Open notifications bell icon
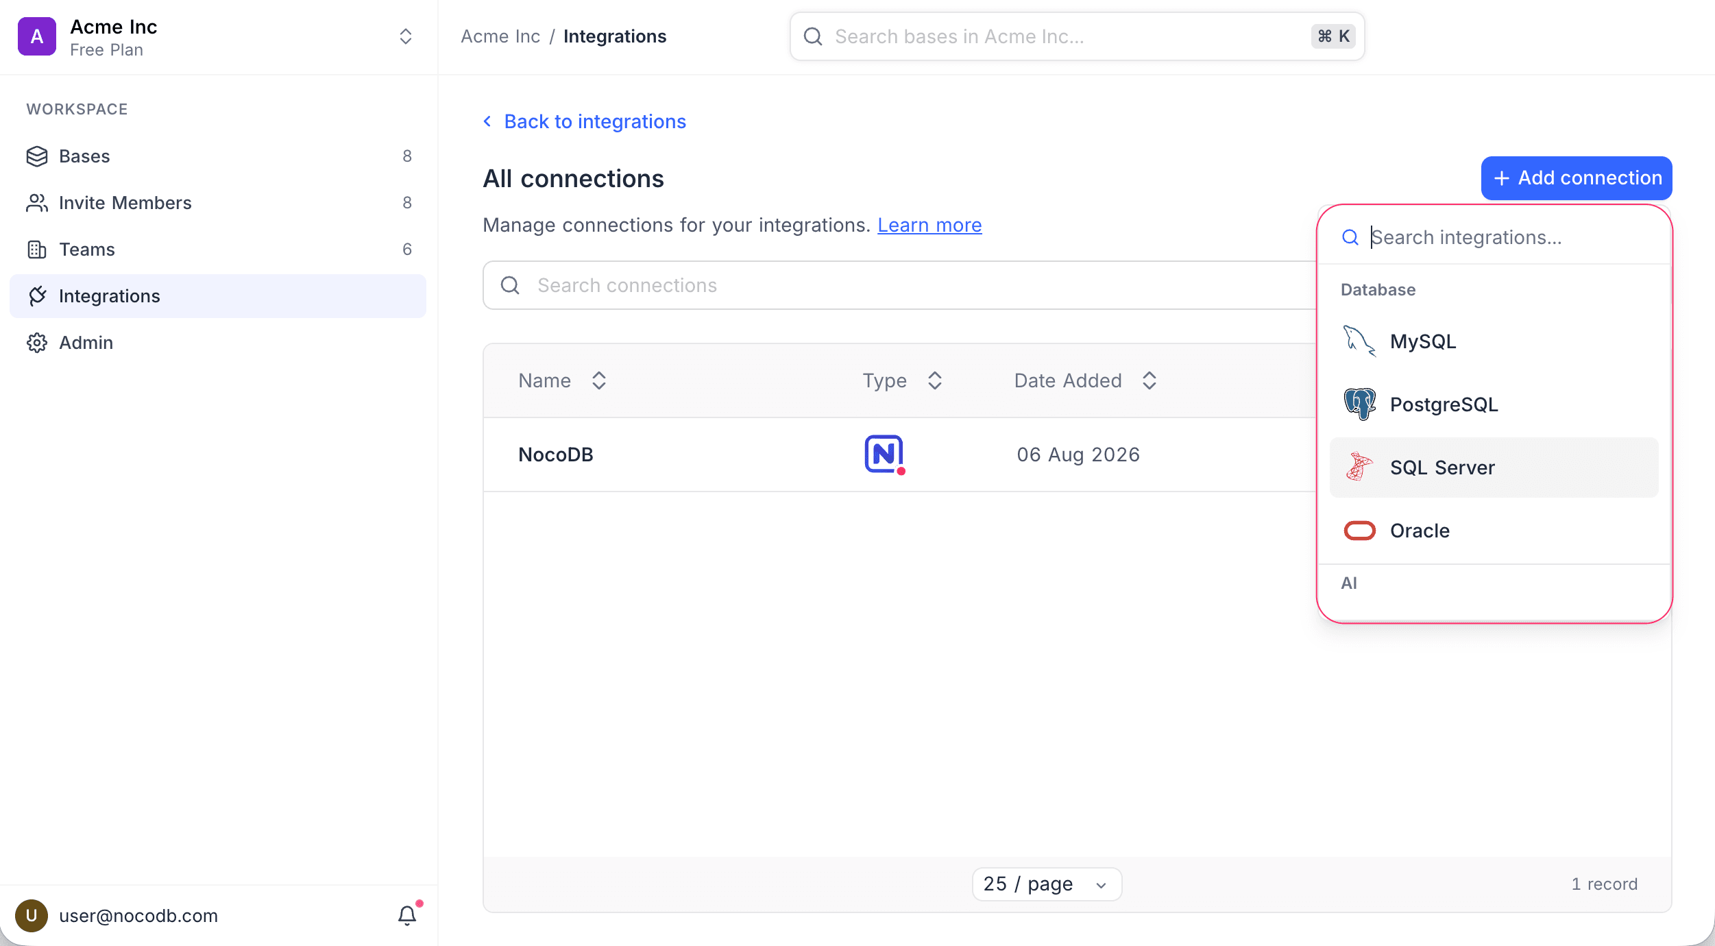 [407, 916]
